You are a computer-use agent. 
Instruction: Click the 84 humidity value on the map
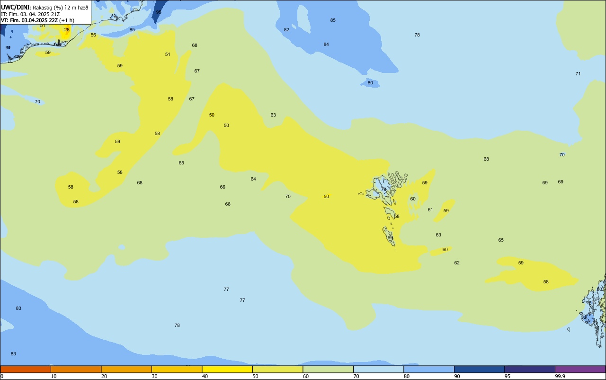click(326, 44)
